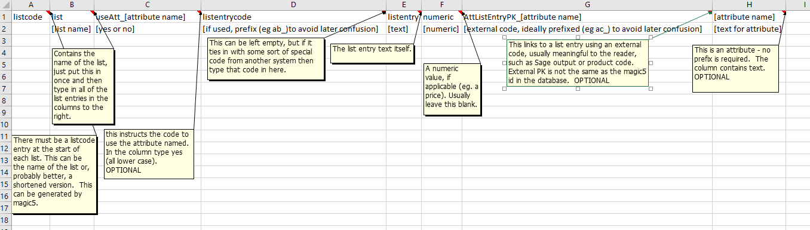The width and height of the screenshot is (810, 230).
Task: Select column E header
Action: (403, 5)
